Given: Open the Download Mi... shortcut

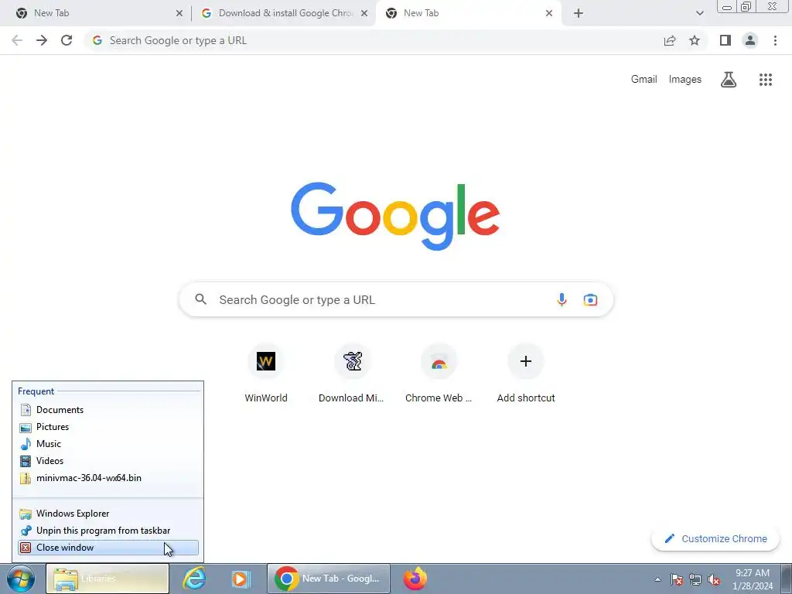Looking at the screenshot, I should [x=352, y=374].
